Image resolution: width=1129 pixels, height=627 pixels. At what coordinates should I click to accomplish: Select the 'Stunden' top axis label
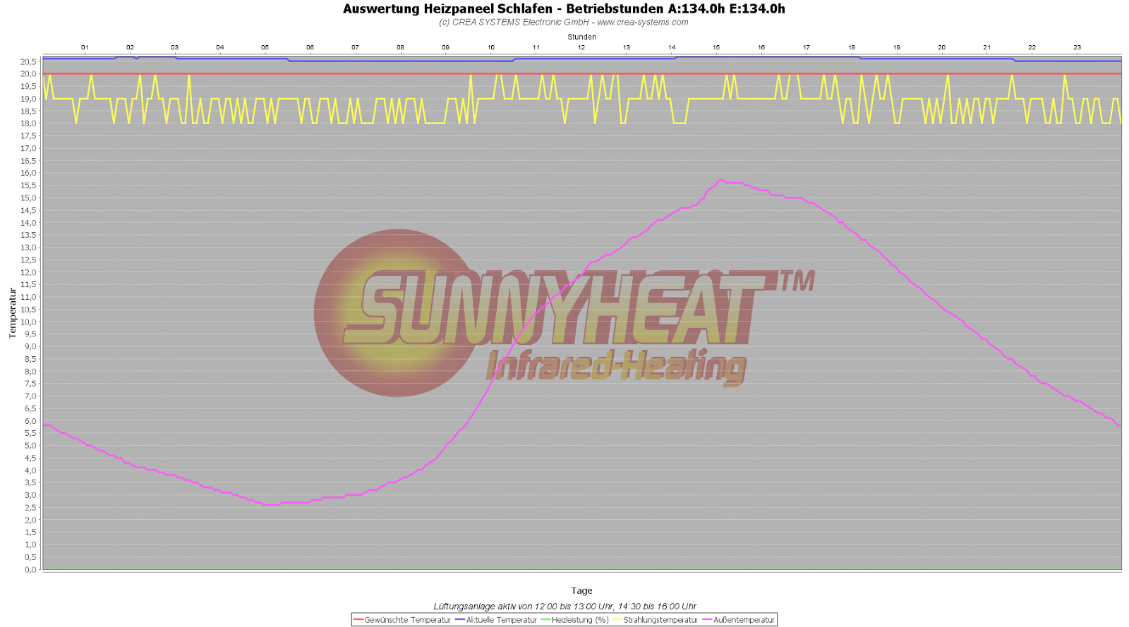581,37
